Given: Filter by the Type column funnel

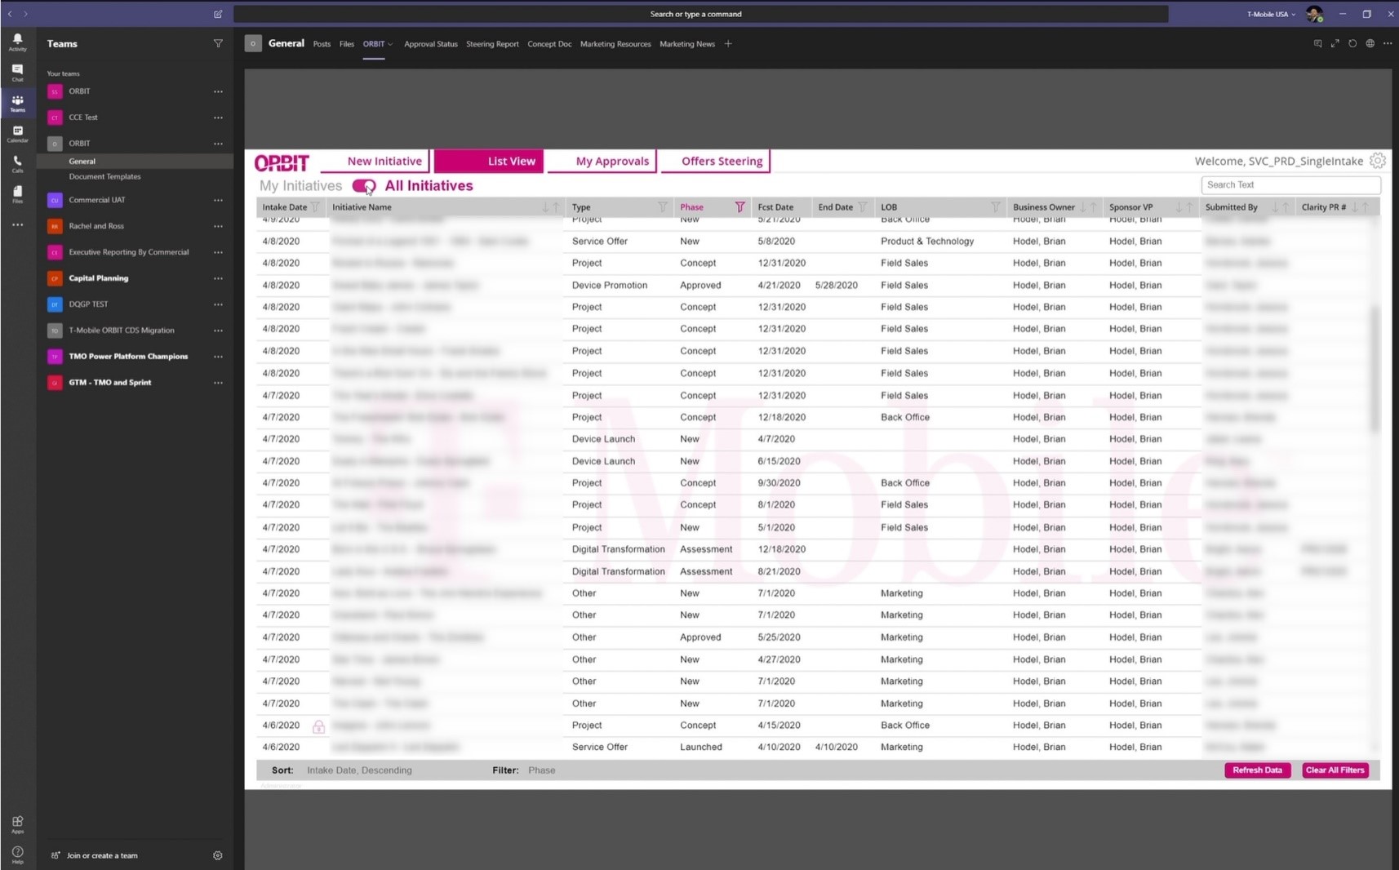Looking at the screenshot, I should click(663, 207).
